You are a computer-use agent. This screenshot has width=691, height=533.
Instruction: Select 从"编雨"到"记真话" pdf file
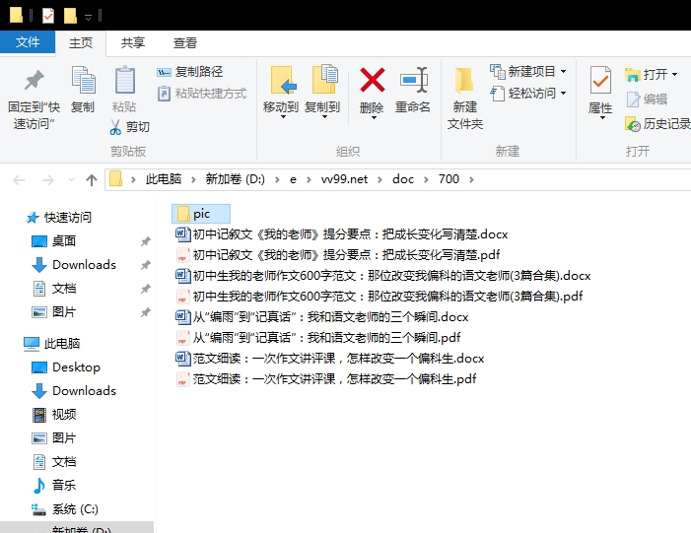click(317, 337)
